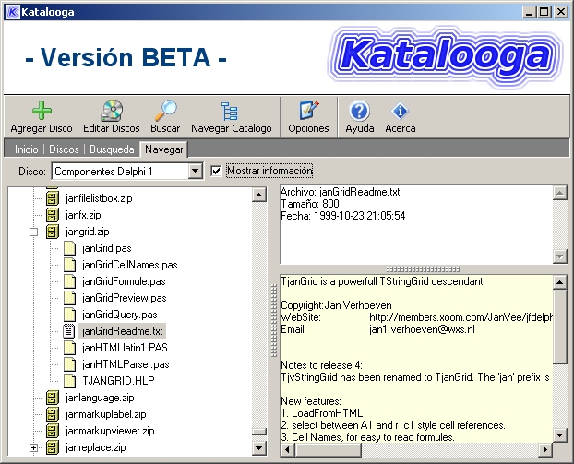Click the janGridReadme.txt text document icon
The width and height of the screenshot is (574, 464).
(68, 331)
